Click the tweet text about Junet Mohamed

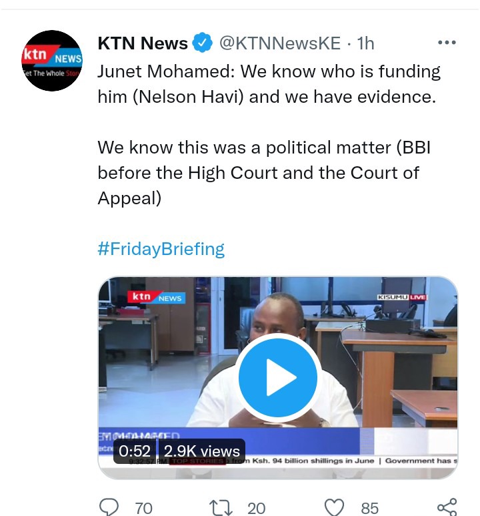pos(269,135)
